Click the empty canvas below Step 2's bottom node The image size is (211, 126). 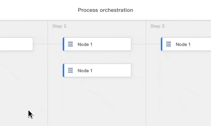tap(97, 100)
